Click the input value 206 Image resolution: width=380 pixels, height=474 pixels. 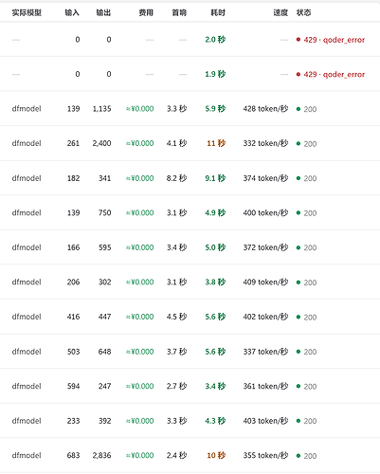tap(73, 282)
